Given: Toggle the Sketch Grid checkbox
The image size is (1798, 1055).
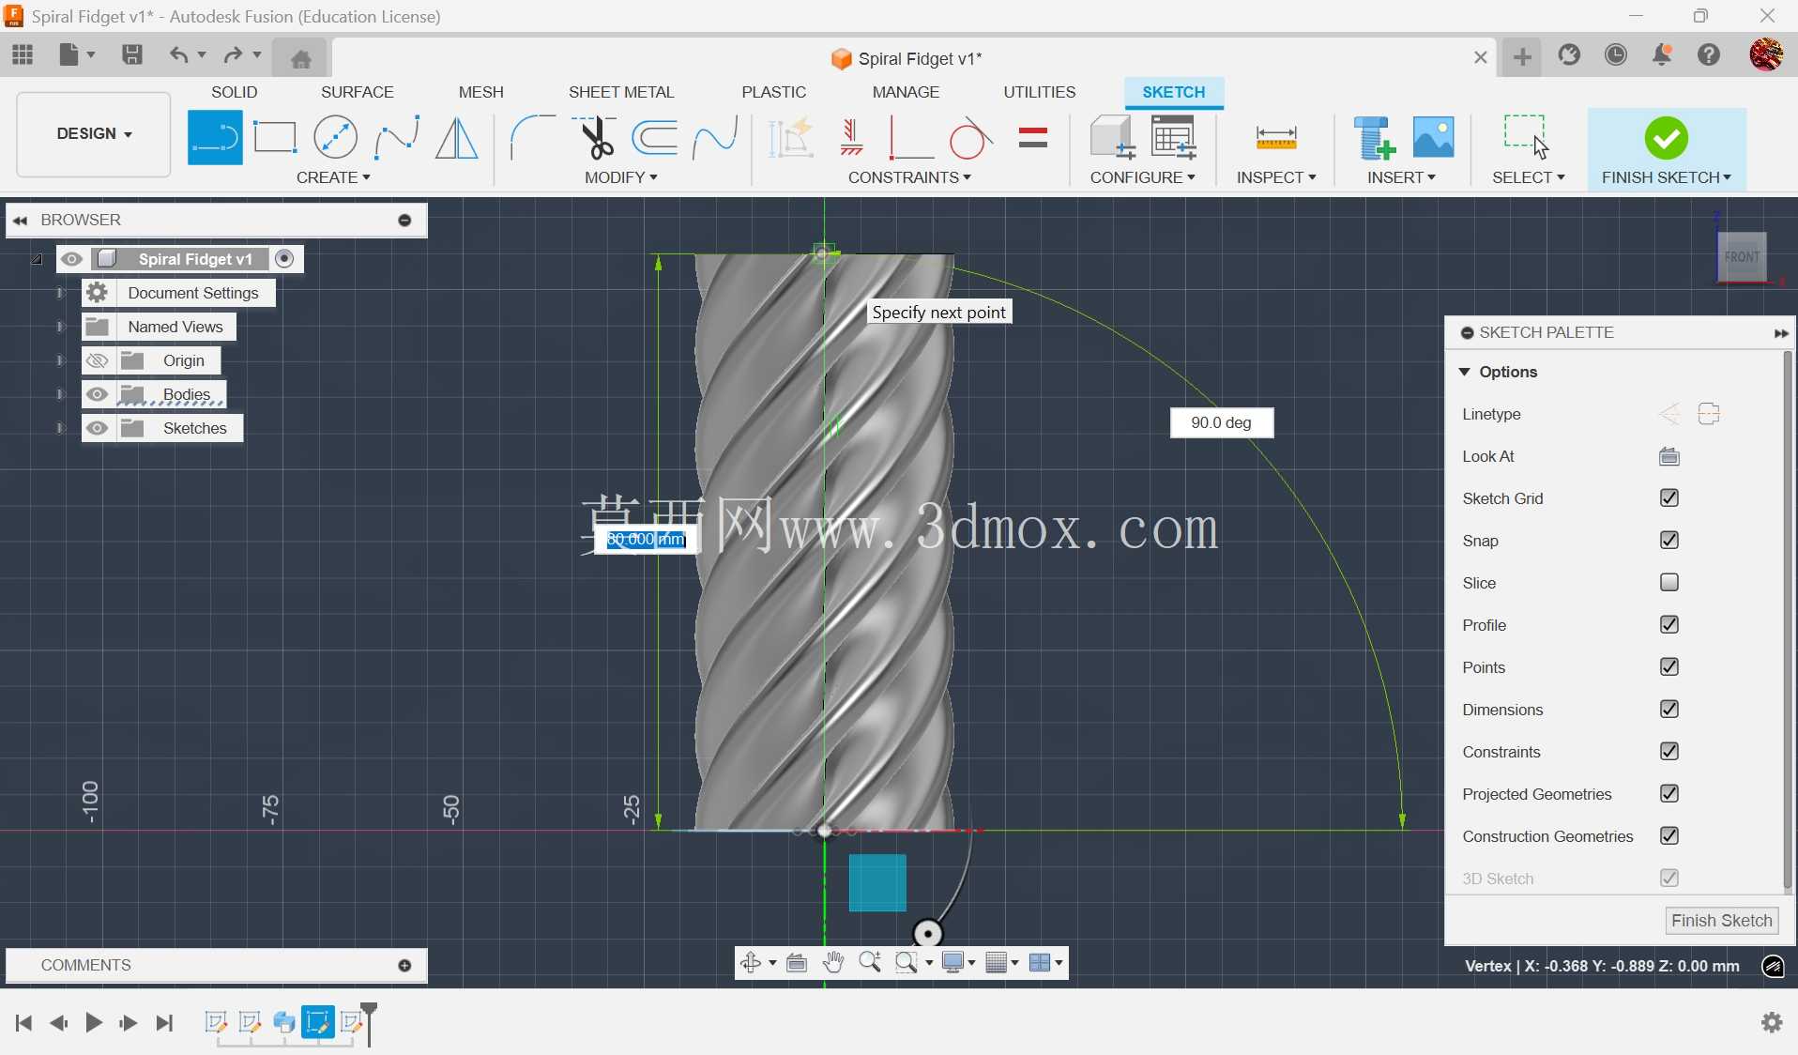Looking at the screenshot, I should 1668,498.
